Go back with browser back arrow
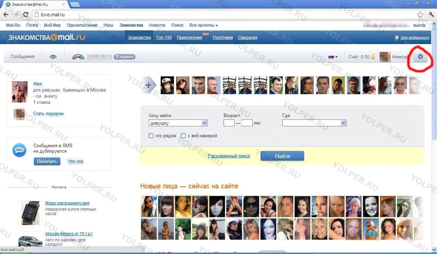The image size is (437, 254). [x=6, y=15]
